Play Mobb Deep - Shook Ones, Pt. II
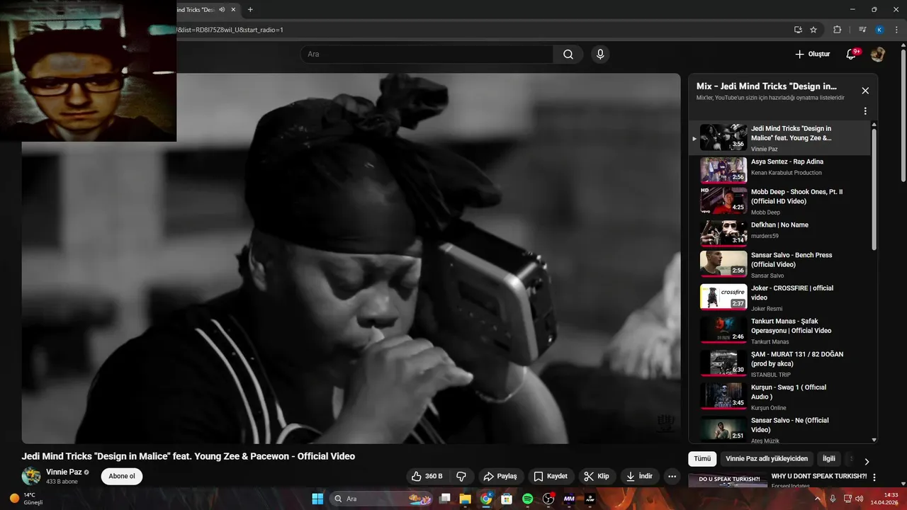The width and height of the screenshot is (907, 510). pos(780,200)
